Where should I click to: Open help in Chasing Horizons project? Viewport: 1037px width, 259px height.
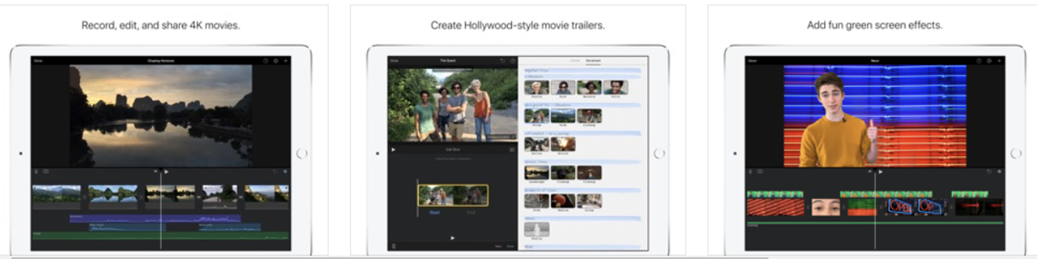point(265,61)
